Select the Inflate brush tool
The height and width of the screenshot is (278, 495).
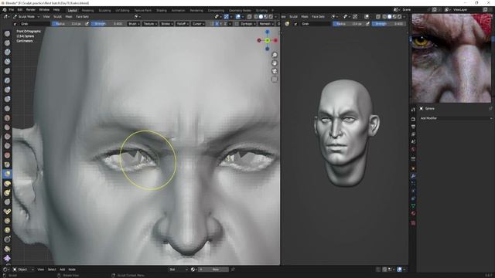tap(7, 90)
